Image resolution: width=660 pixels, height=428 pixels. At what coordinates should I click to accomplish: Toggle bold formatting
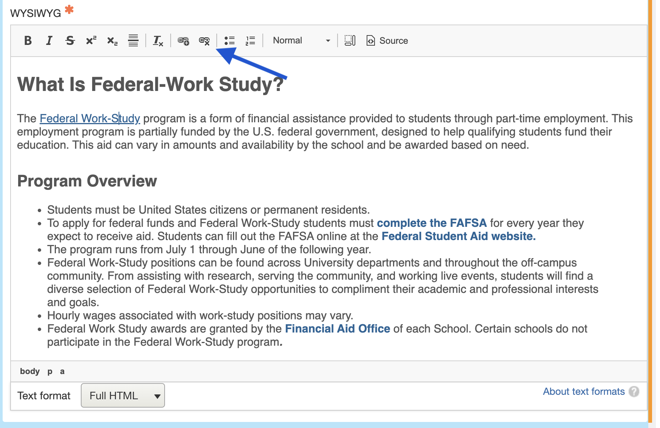click(x=28, y=40)
